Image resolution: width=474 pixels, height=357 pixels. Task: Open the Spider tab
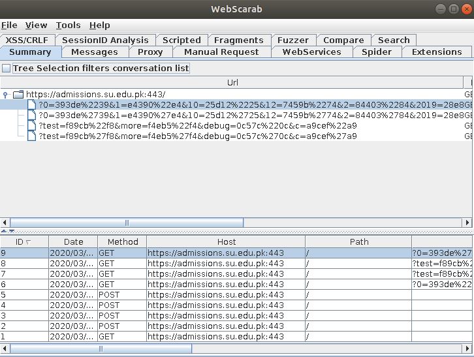(x=377, y=52)
